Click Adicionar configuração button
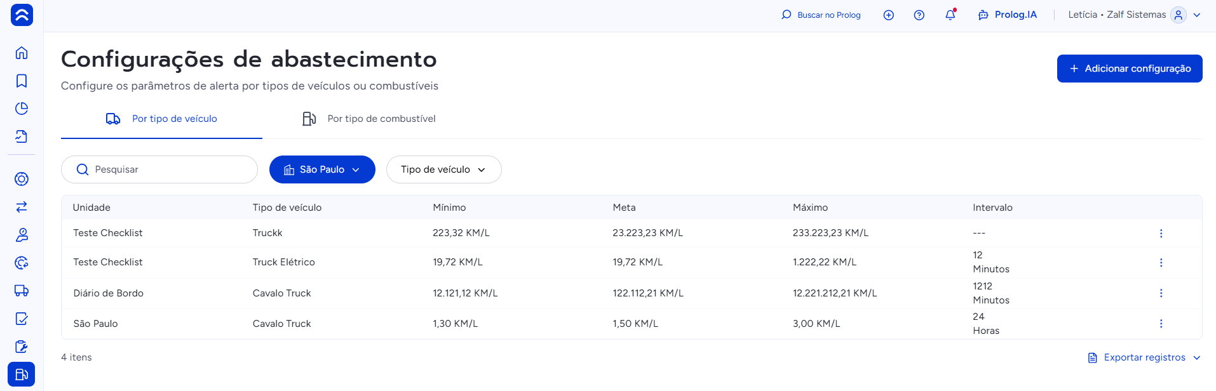The width and height of the screenshot is (1216, 391). [1130, 69]
